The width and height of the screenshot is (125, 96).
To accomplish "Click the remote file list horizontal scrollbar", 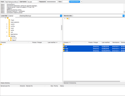I will point(92,81).
